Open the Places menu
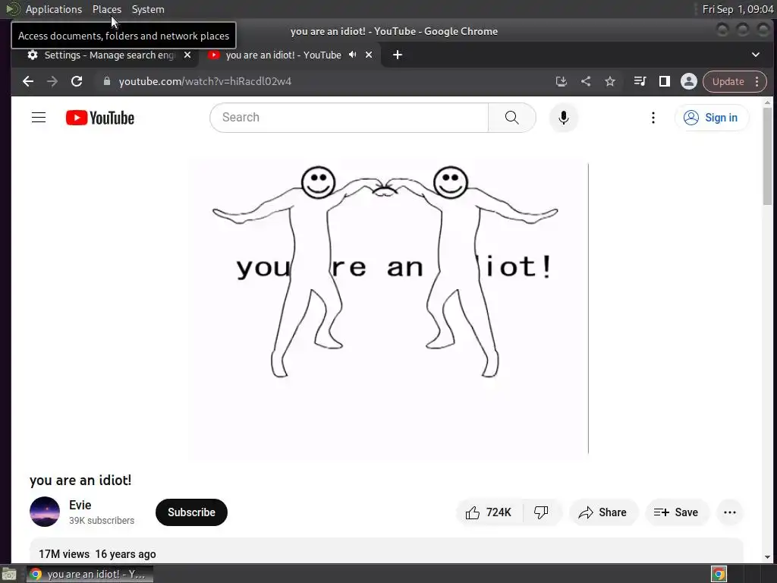 (x=106, y=9)
